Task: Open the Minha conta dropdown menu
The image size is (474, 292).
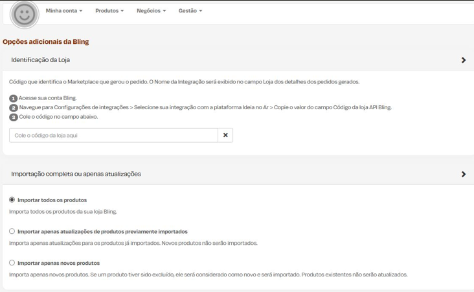Action: pos(63,11)
